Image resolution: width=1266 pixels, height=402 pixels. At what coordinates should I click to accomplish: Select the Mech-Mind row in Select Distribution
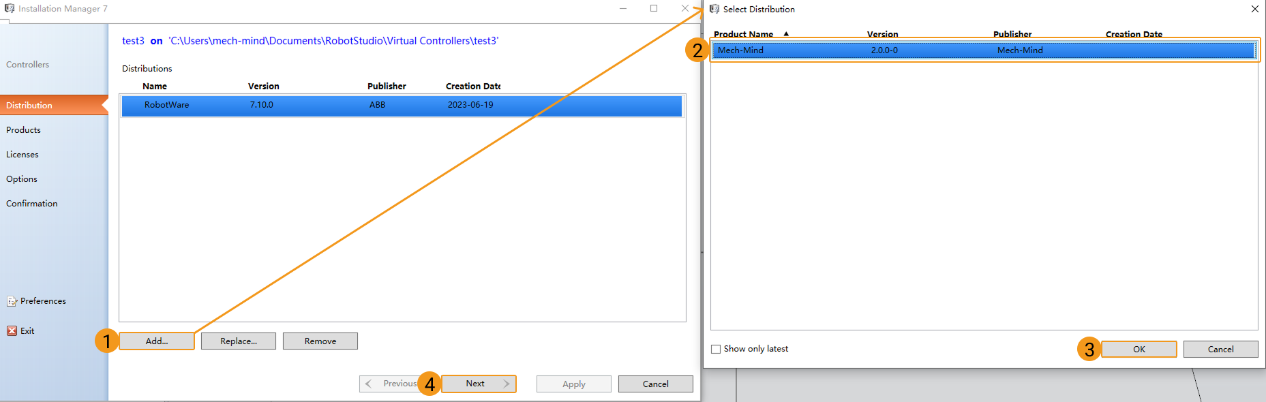pyautogui.click(x=984, y=50)
